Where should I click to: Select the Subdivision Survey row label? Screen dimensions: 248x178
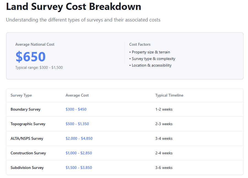coord(27,168)
